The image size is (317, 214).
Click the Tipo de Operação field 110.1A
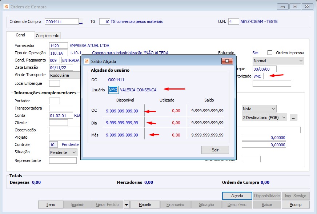pyautogui.click(x=59, y=53)
